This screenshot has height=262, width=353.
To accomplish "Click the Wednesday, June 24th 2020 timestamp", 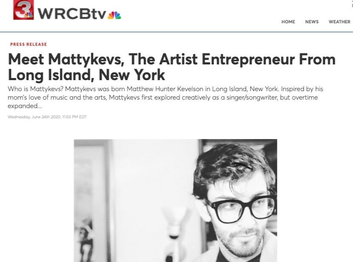I will tap(47, 117).
